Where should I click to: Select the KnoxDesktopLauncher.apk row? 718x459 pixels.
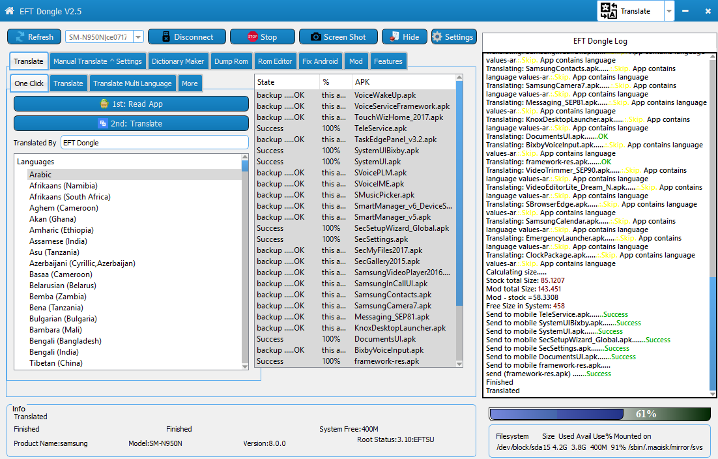point(355,328)
